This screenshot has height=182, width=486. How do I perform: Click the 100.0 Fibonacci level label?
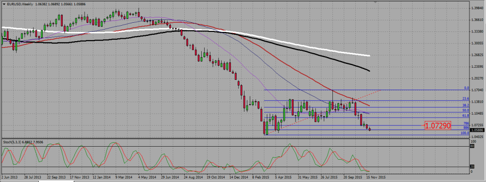pyautogui.click(x=465, y=133)
